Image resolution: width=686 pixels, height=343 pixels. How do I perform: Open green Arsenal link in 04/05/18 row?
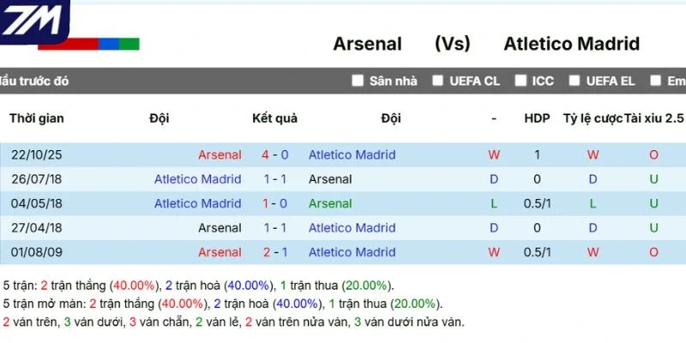(x=330, y=203)
